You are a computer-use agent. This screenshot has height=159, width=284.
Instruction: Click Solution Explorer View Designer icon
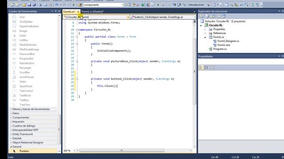224,16
